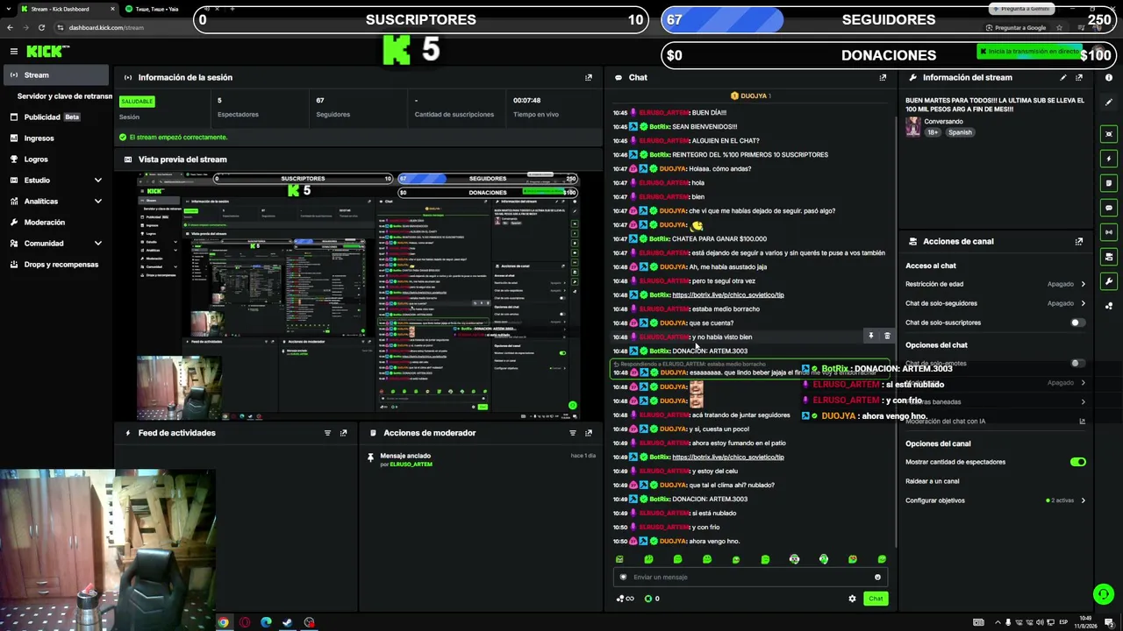Open Servidor y clave de retransmisión

65,96
